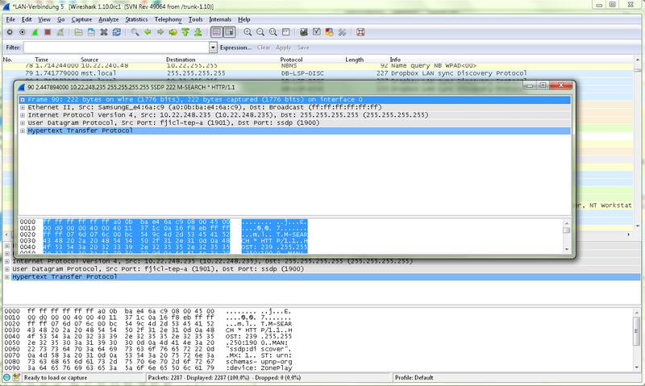Open the filter history dropdown arrow
Screen dimensions: 645x386
(213, 48)
